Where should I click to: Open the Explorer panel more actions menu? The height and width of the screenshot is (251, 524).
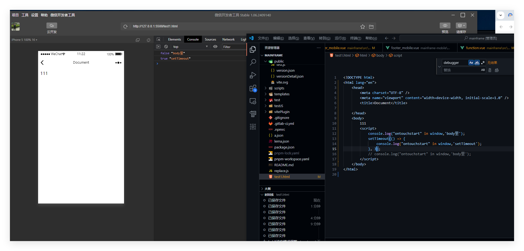[x=319, y=48]
